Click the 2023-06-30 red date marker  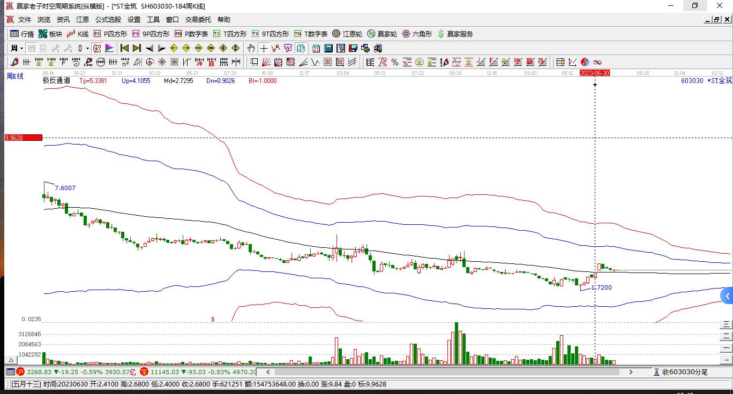point(595,73)
